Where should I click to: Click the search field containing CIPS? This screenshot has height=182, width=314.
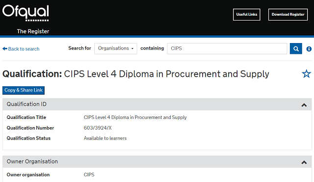pos(227,48)
